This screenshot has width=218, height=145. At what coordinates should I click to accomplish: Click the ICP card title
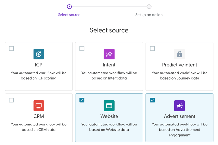click(x=39, y=65)
